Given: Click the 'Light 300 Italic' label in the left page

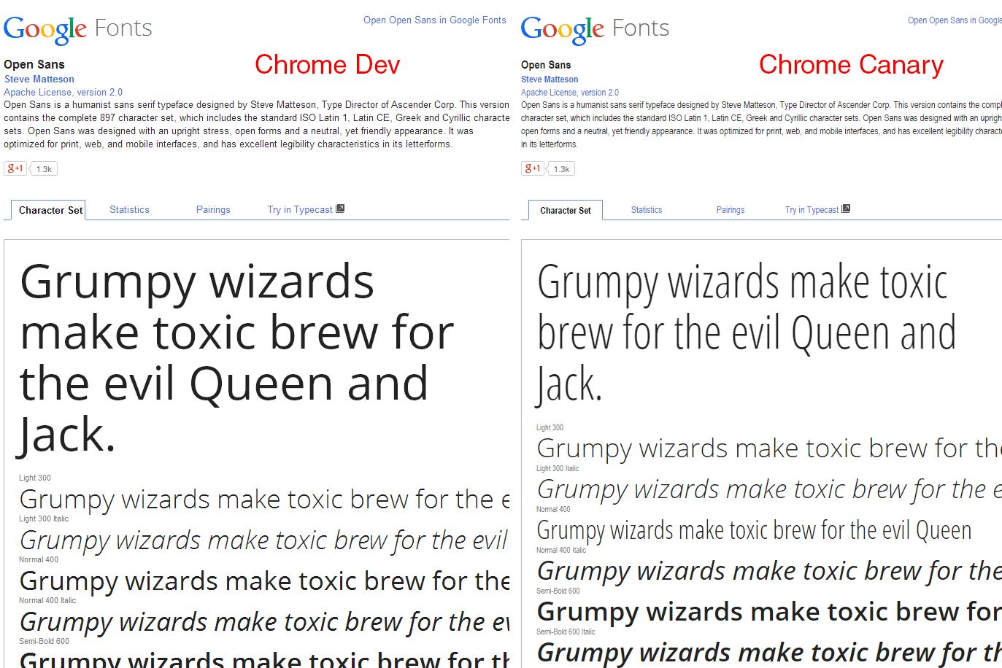Looking at the screenshot, I should [44, 519].
